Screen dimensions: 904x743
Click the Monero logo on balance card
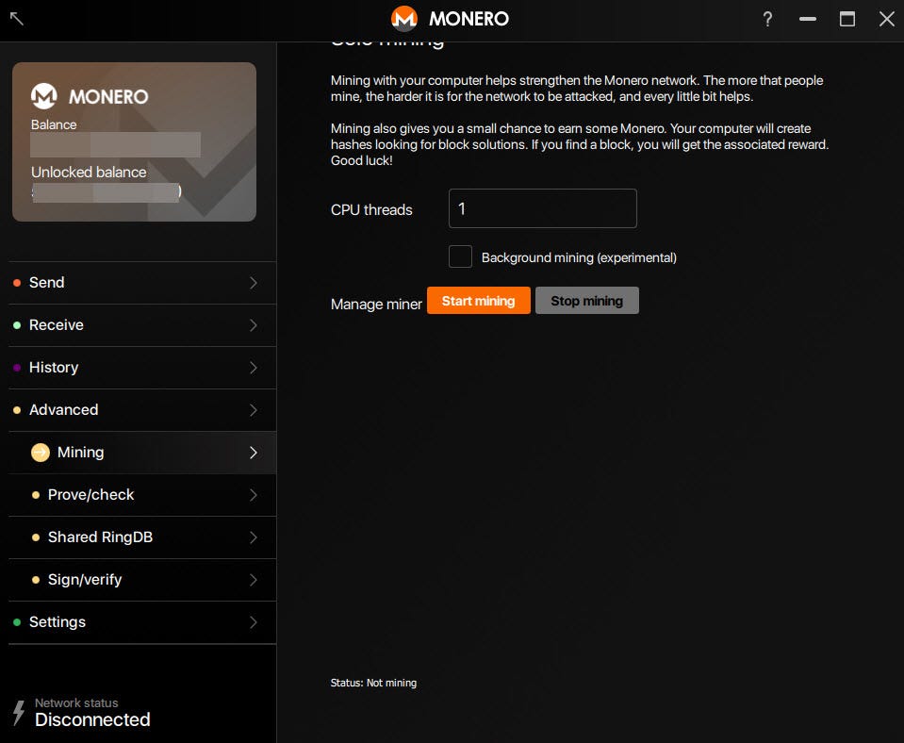(43, 96)
